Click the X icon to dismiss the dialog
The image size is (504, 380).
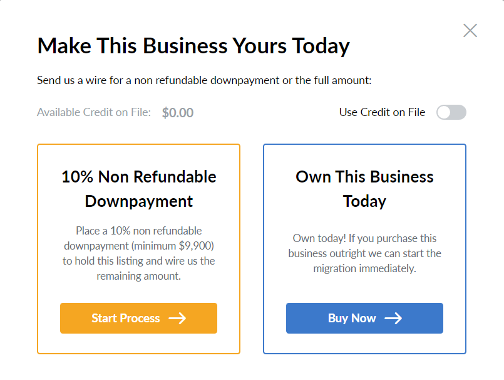(x=470, y=30)
